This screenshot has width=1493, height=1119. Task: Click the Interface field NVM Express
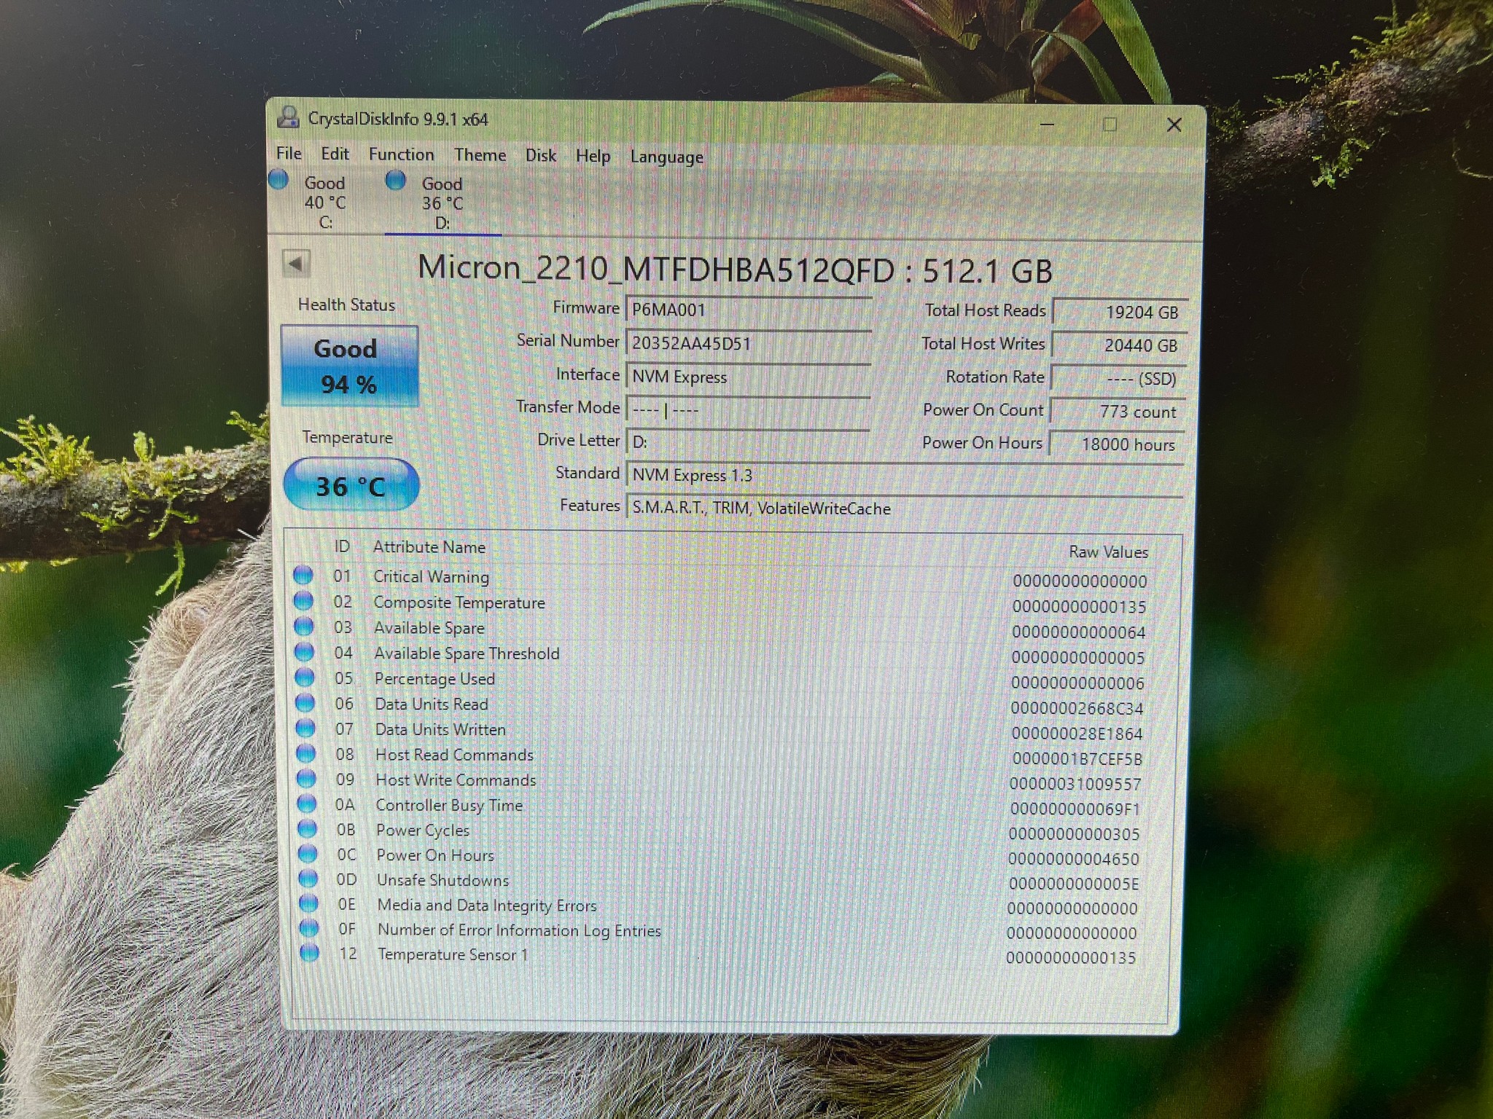748,377
